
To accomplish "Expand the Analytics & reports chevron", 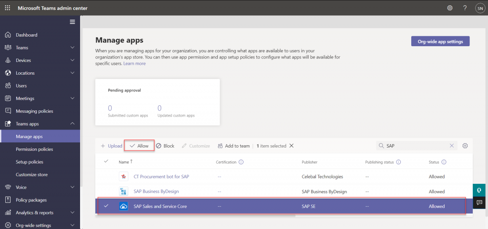I will (x=72, y=212).
